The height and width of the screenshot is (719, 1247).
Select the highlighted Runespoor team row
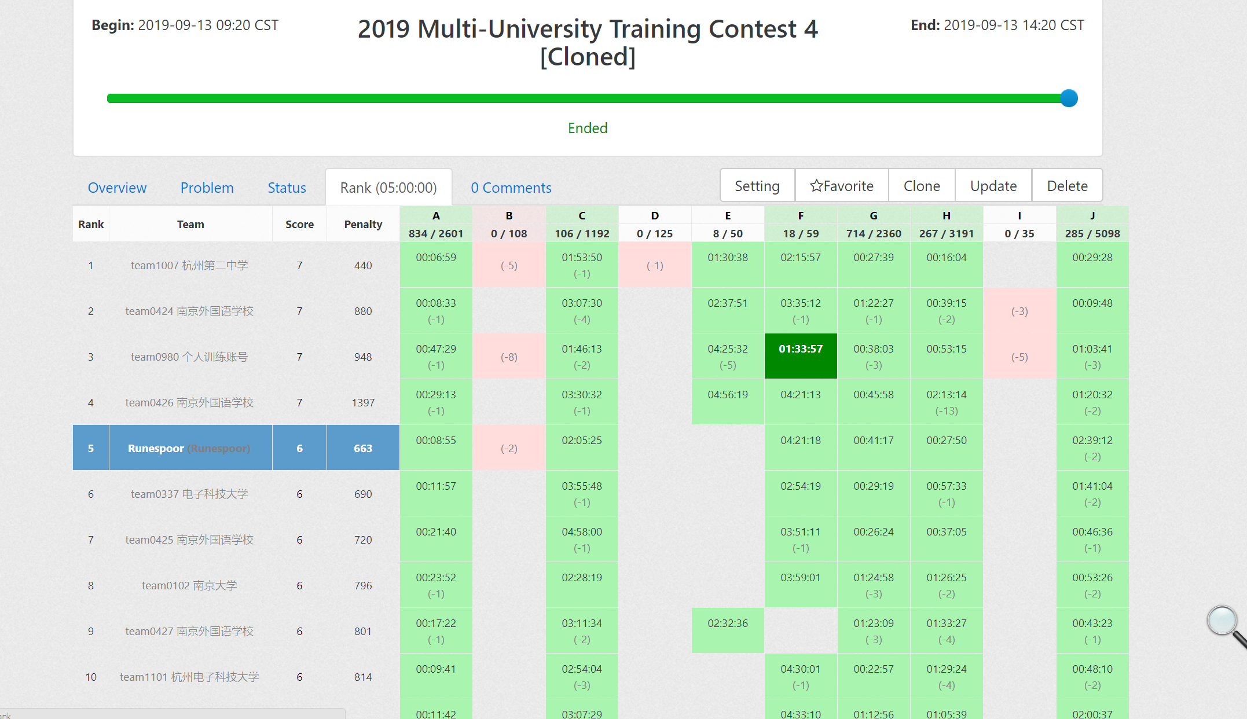click(189, 448)
